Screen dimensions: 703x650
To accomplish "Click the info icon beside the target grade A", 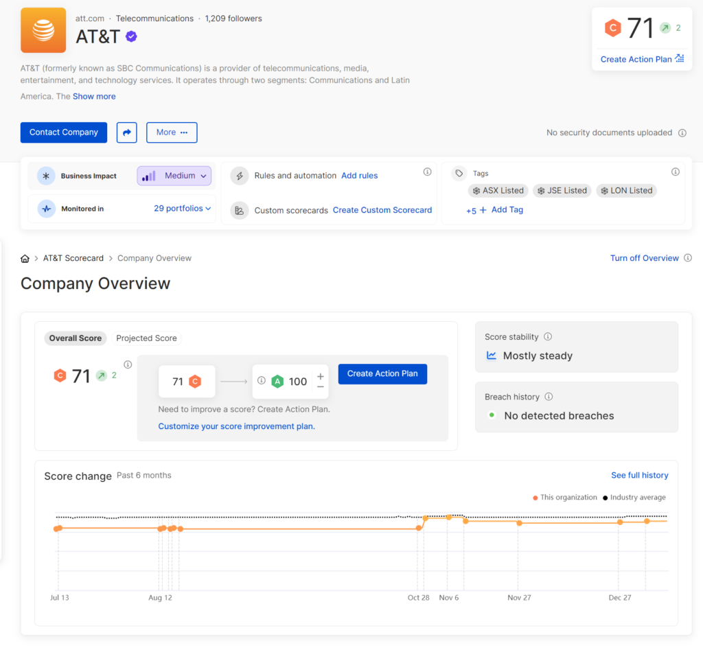I will (262, 380).
